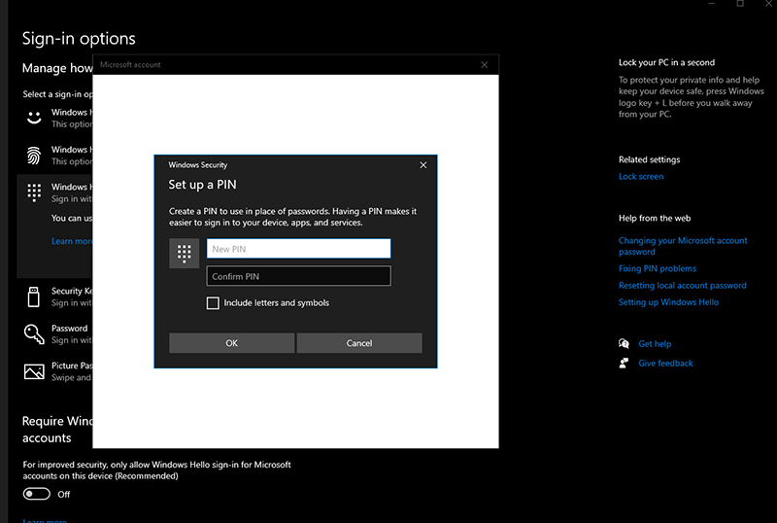This screenshot has width=777, height=523.
Task: Click the Get help link
Action: [x=655, y=344]
